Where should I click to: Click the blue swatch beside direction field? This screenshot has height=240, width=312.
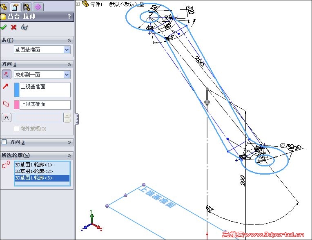(x=16, y=90)
